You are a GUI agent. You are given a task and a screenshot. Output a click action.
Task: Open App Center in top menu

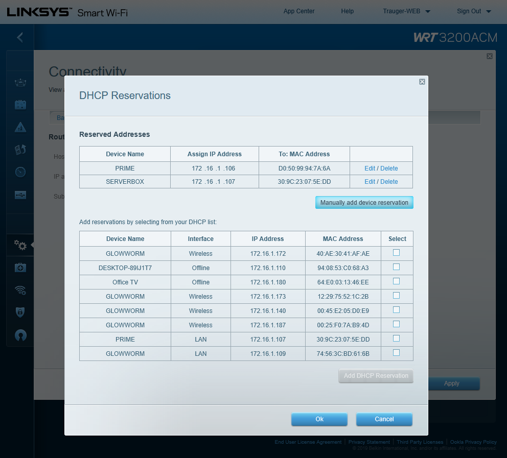tap(299, 11)
